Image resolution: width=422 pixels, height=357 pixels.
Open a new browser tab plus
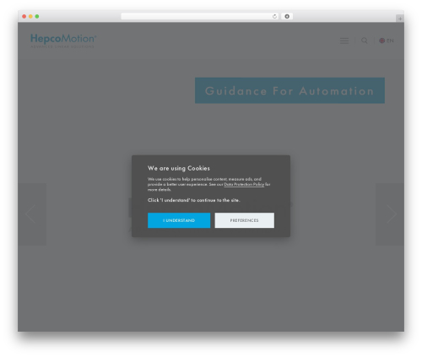pos(400,19)
